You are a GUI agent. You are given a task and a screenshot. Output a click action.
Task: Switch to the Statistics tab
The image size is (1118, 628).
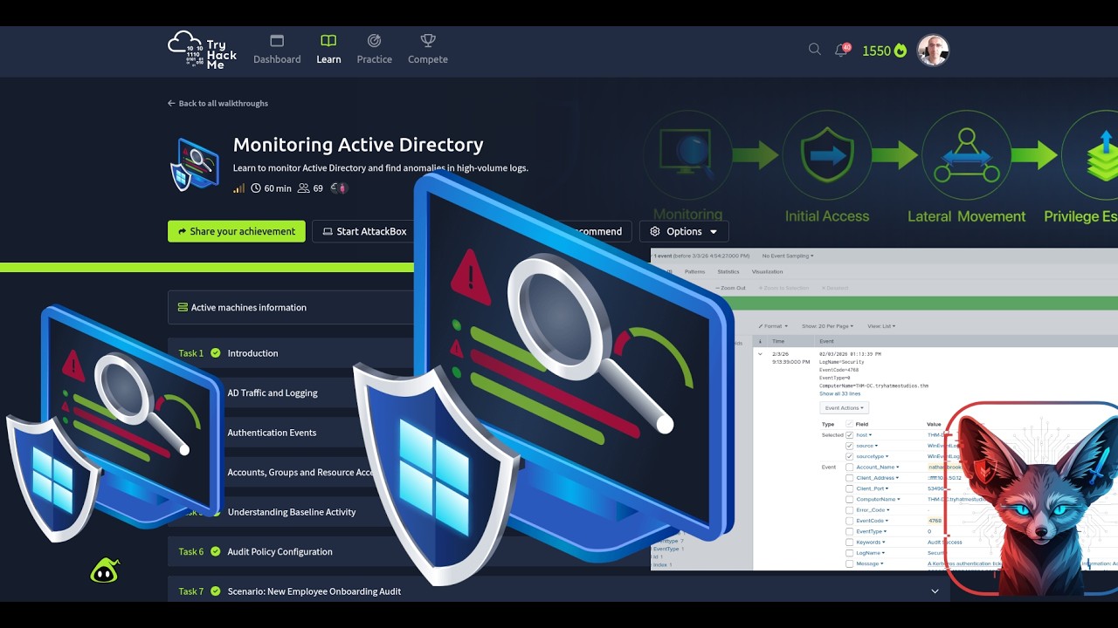[728, 271]
